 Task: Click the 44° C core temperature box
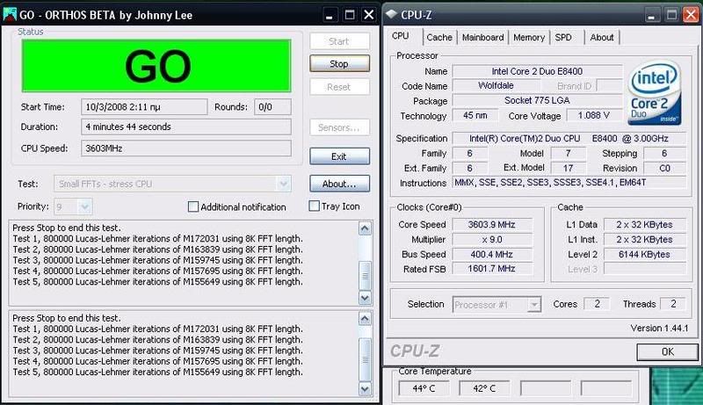point(424,388)
